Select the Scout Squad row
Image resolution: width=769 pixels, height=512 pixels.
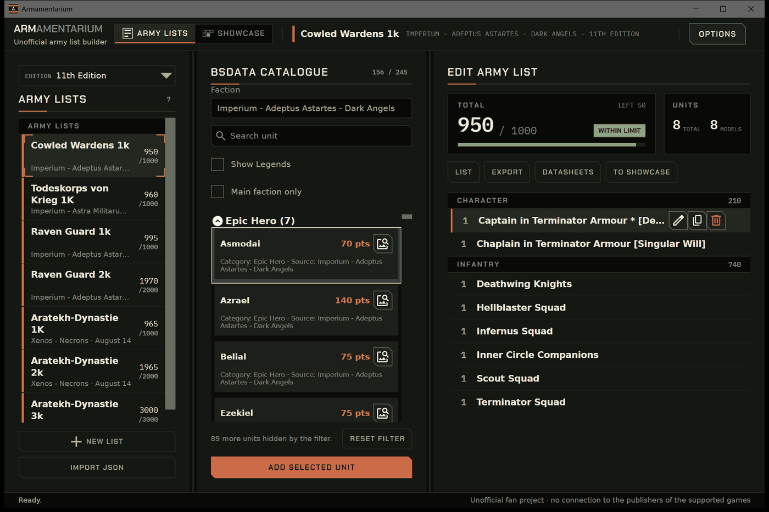(600, 379)
